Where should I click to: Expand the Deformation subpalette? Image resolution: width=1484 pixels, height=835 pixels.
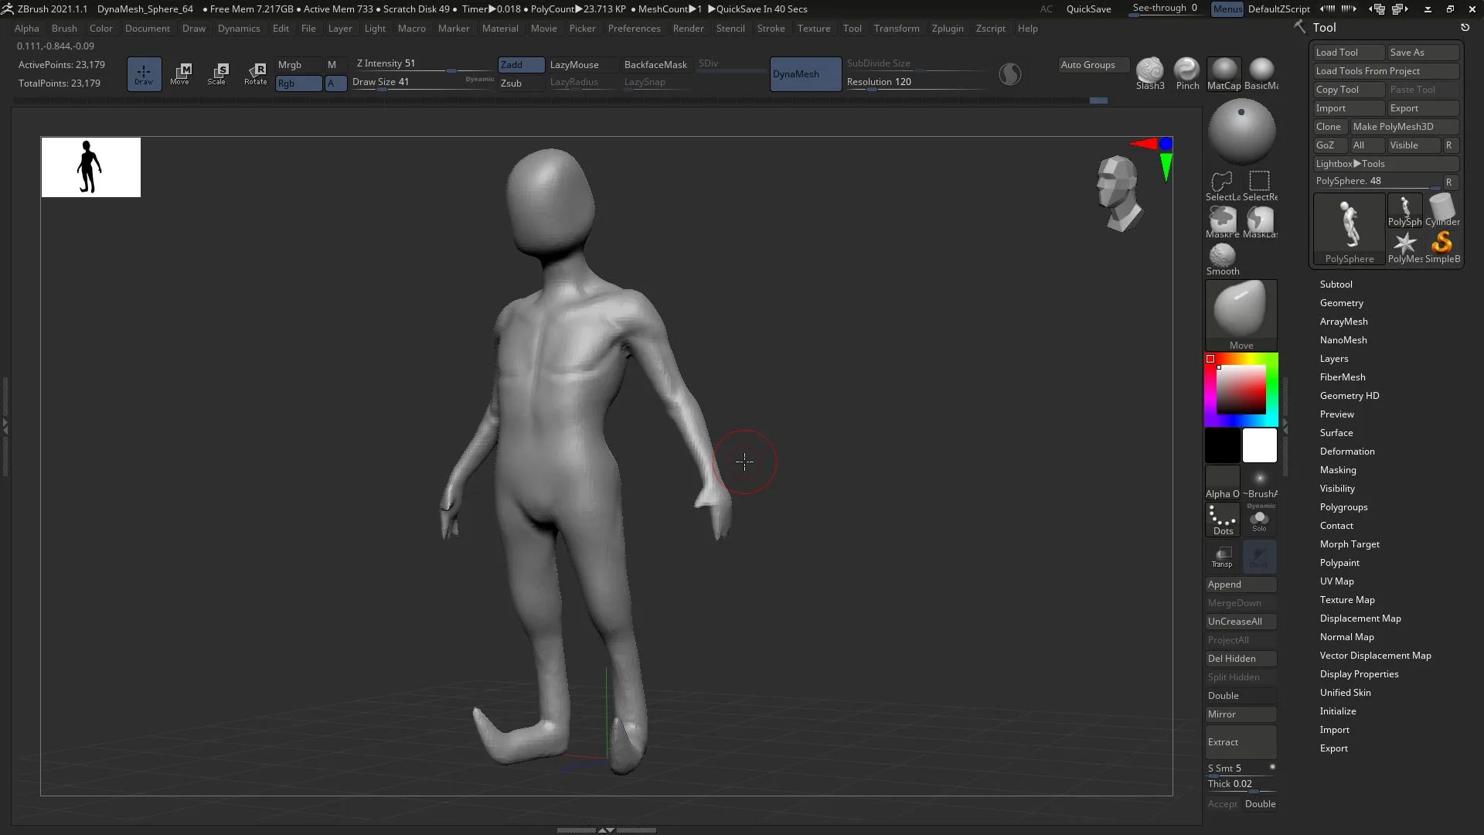[x=1347, y=451]
